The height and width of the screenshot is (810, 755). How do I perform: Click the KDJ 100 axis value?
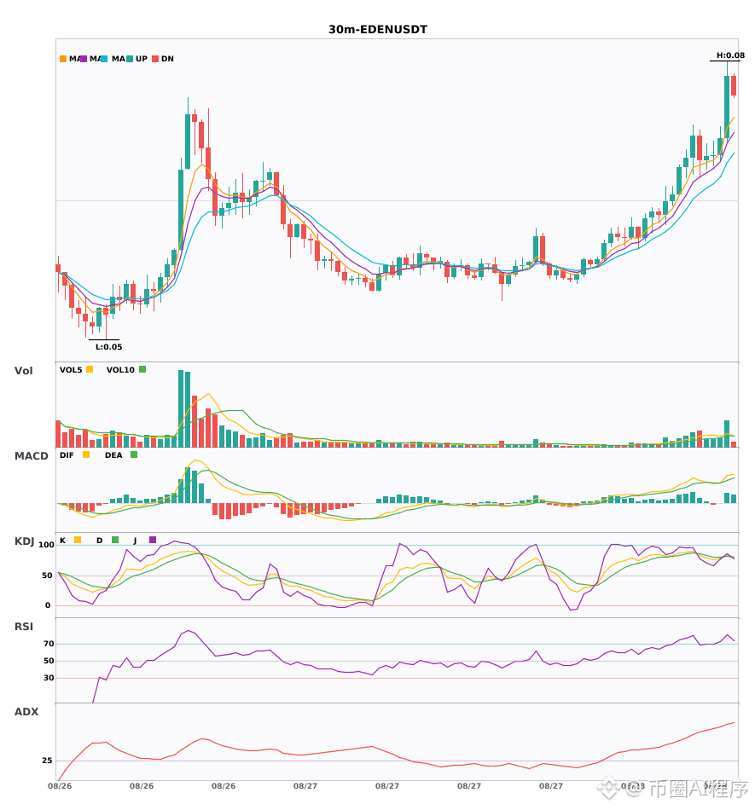[47, 545]
